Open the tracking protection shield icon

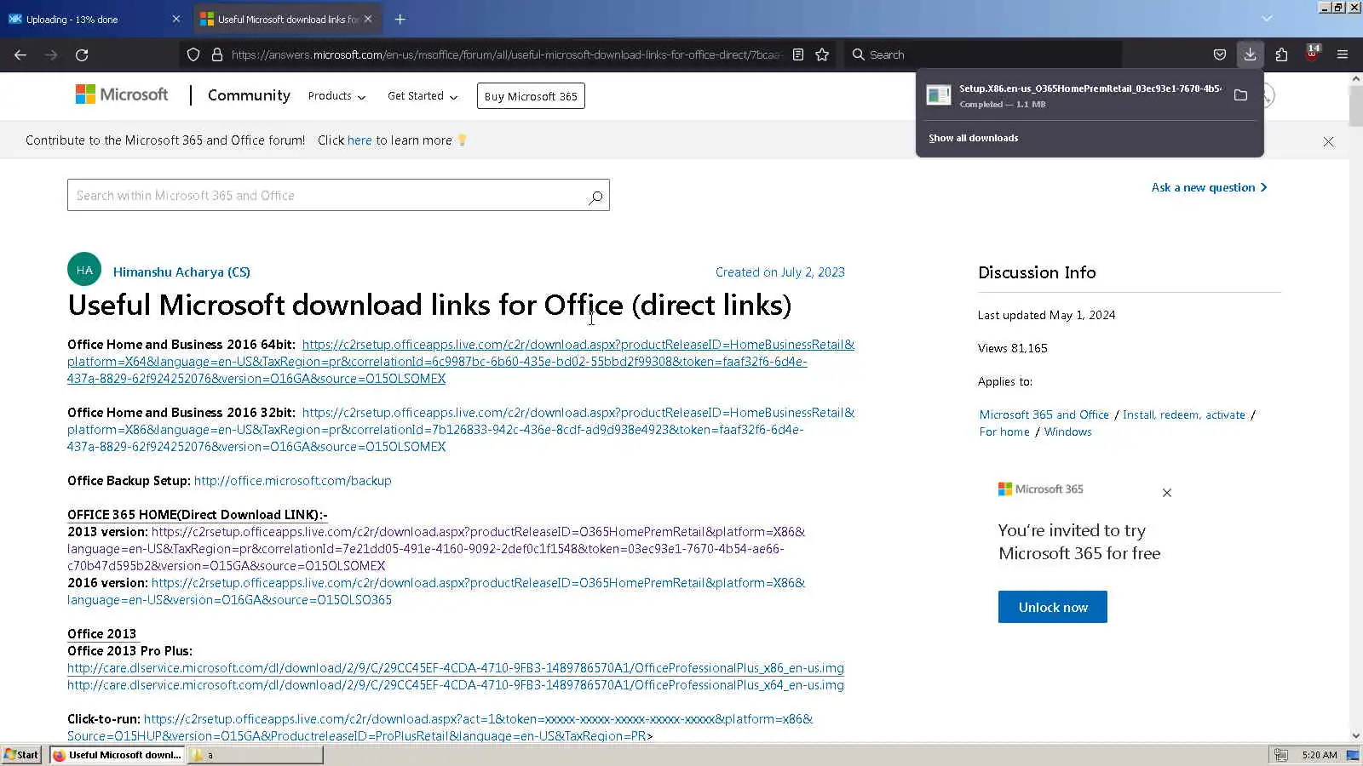(193, 54)
